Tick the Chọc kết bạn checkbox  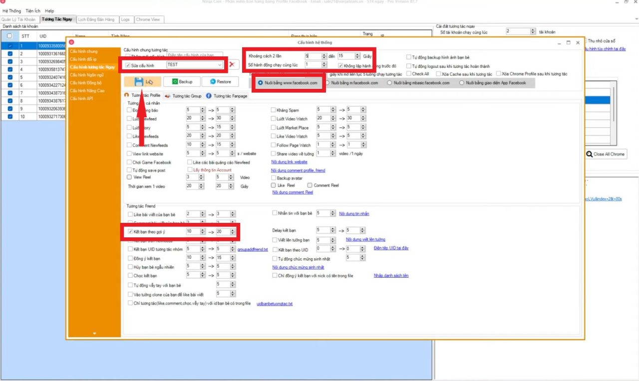130,275
